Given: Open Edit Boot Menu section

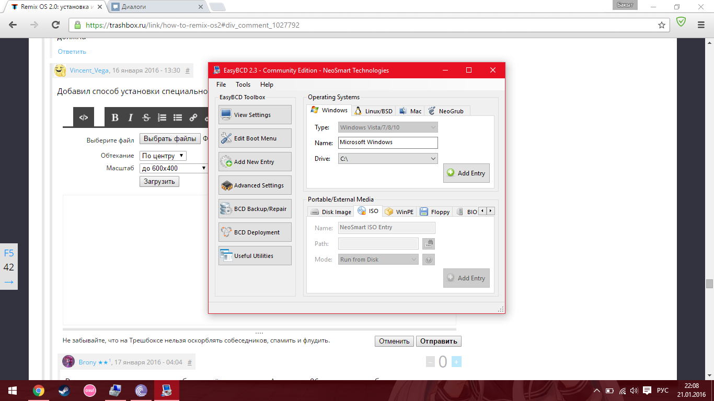Looking at the screenshot, I should (255, 138).
